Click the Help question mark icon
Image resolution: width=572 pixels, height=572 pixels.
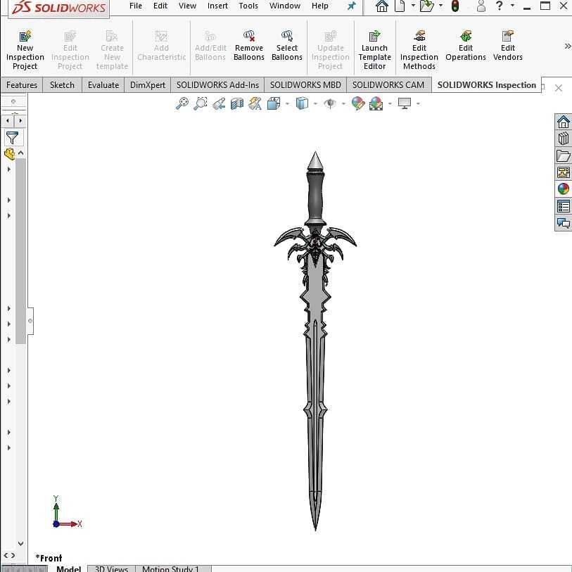click(500, 6)
